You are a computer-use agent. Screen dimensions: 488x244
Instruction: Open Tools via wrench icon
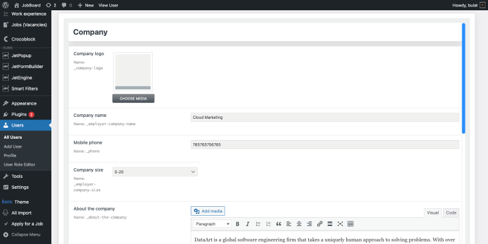6,176
